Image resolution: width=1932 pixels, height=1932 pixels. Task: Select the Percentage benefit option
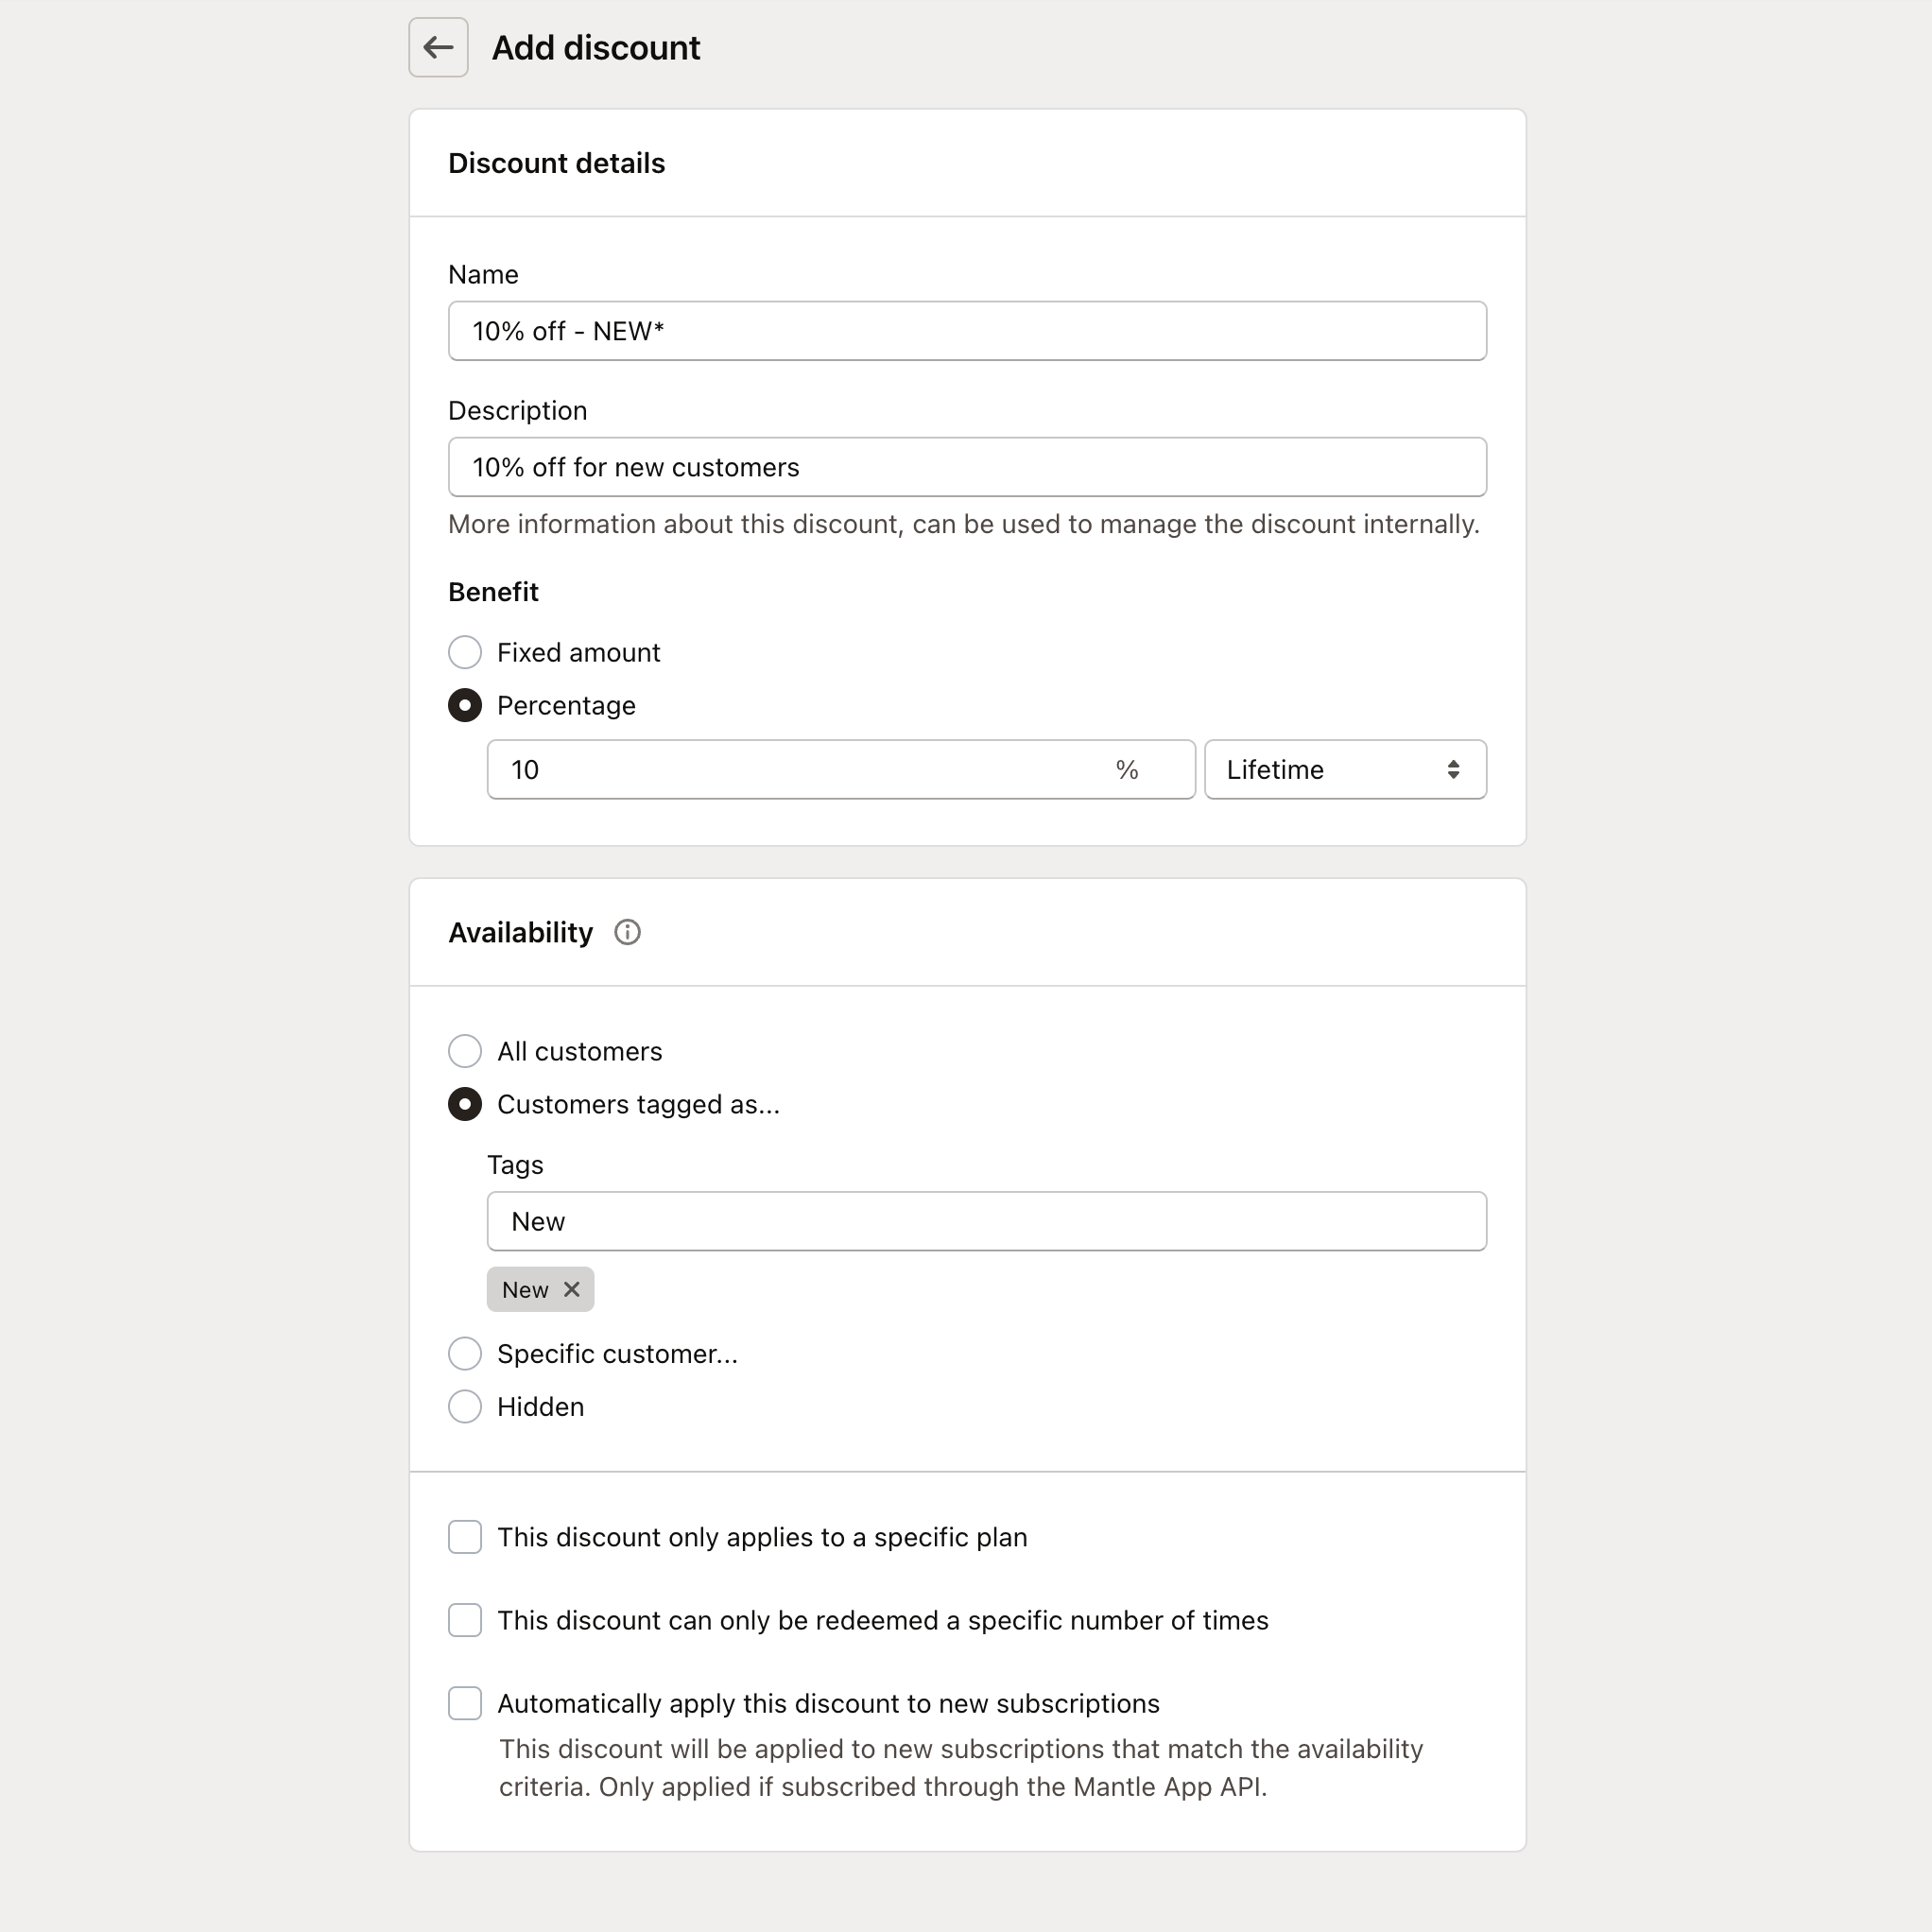[x=465, y=705]
